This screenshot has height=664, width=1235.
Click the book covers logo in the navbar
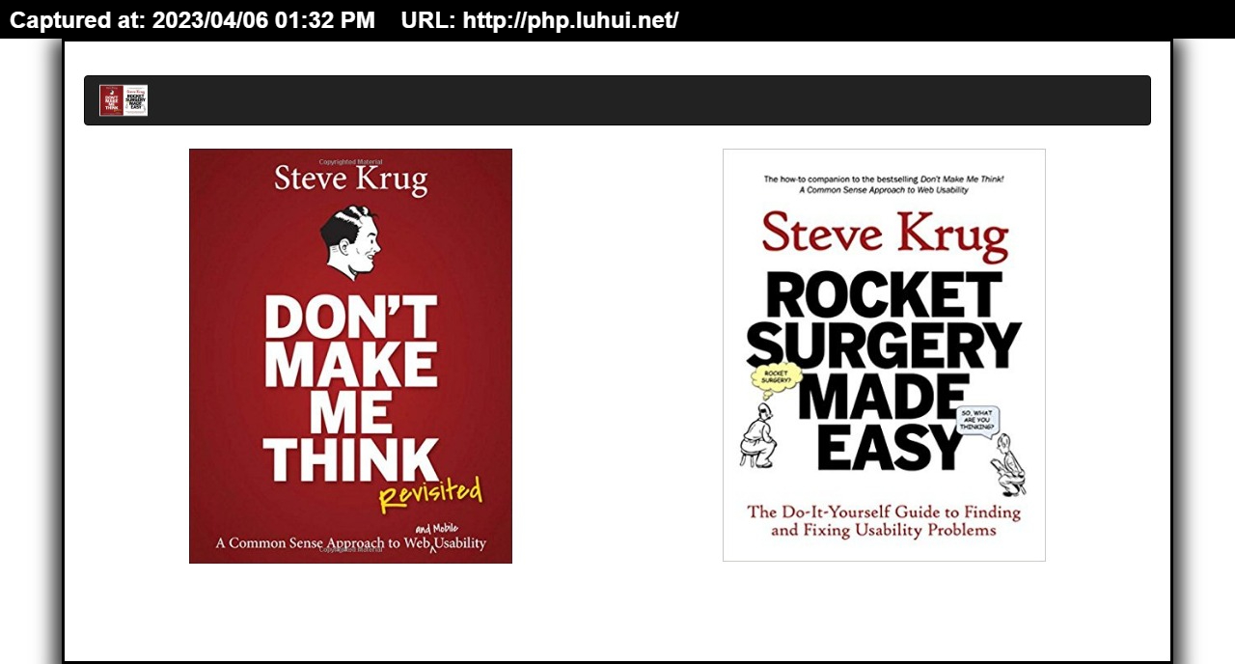(x=123, y=100)
